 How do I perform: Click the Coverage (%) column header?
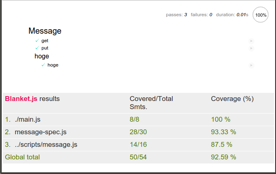click(x=232, y=99)
